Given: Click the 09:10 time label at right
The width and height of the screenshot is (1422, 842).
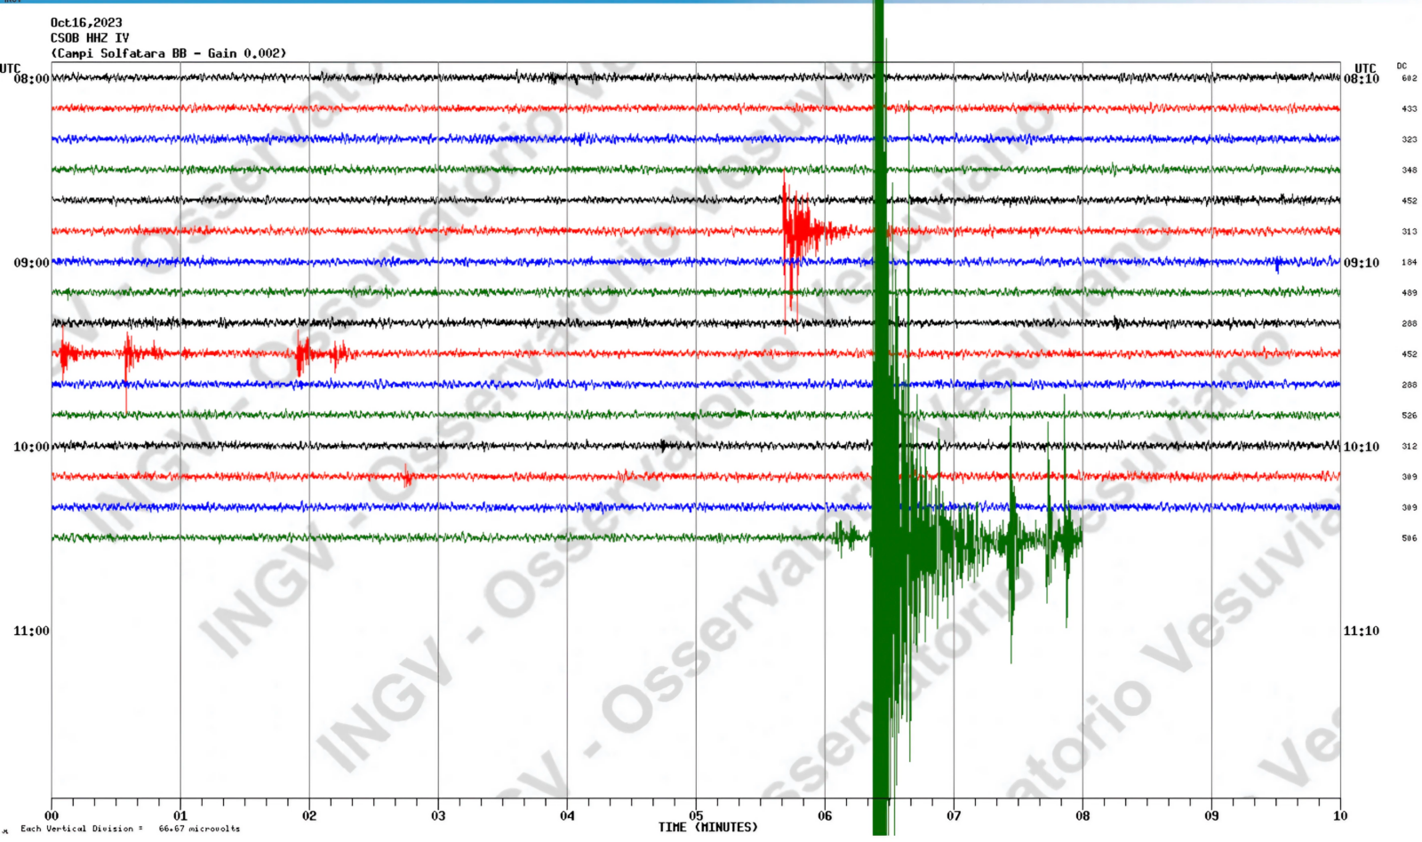Looking at the screenshot, I should click(1362, 263).
